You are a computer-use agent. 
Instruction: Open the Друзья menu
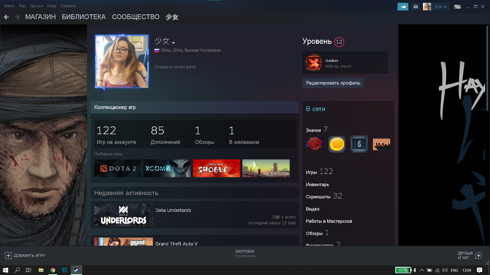tap(36, 6)
